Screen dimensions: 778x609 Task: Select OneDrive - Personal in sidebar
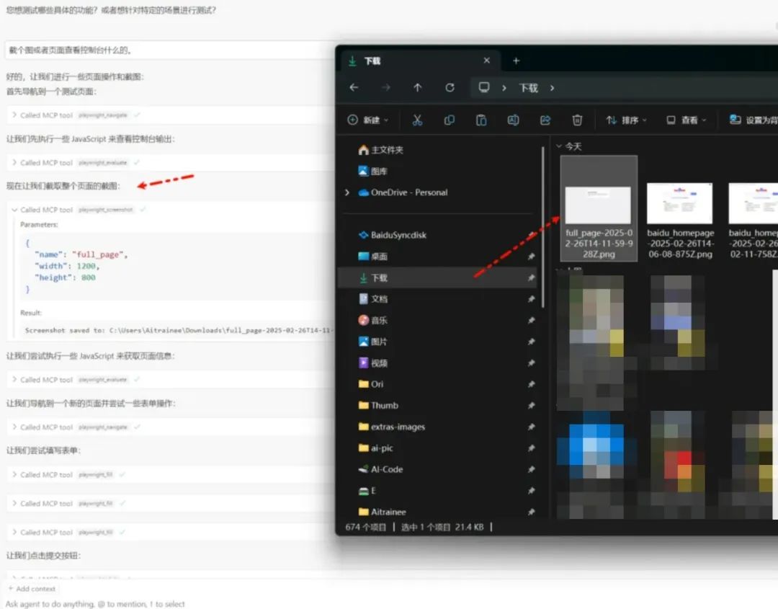403,192
